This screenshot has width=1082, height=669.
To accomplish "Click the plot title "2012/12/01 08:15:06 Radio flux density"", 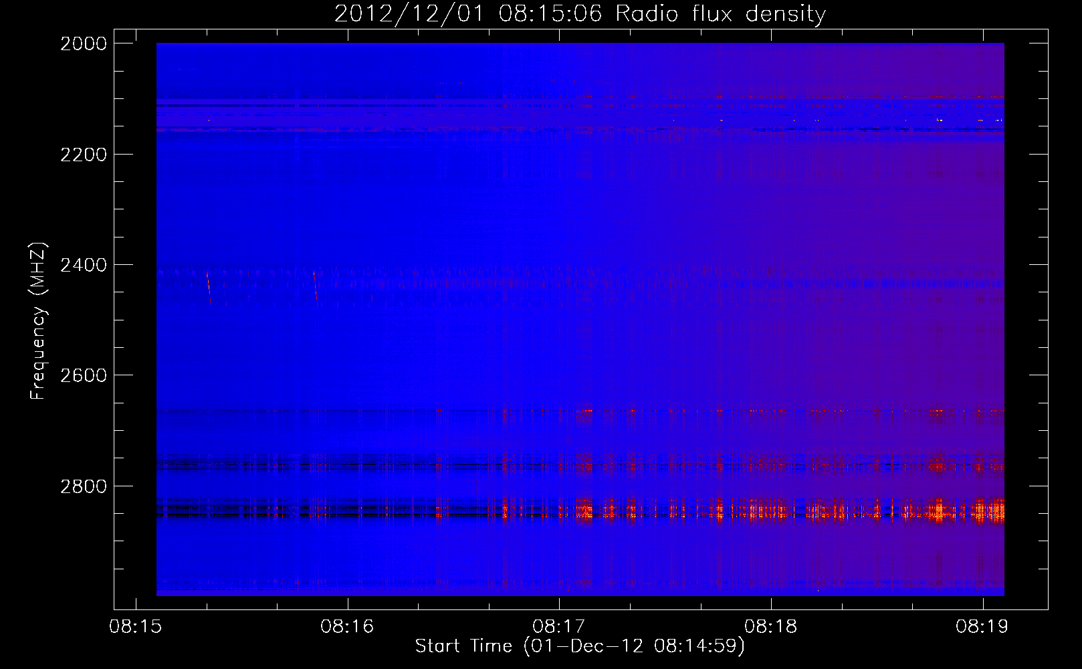I will (x=580, y=13).
